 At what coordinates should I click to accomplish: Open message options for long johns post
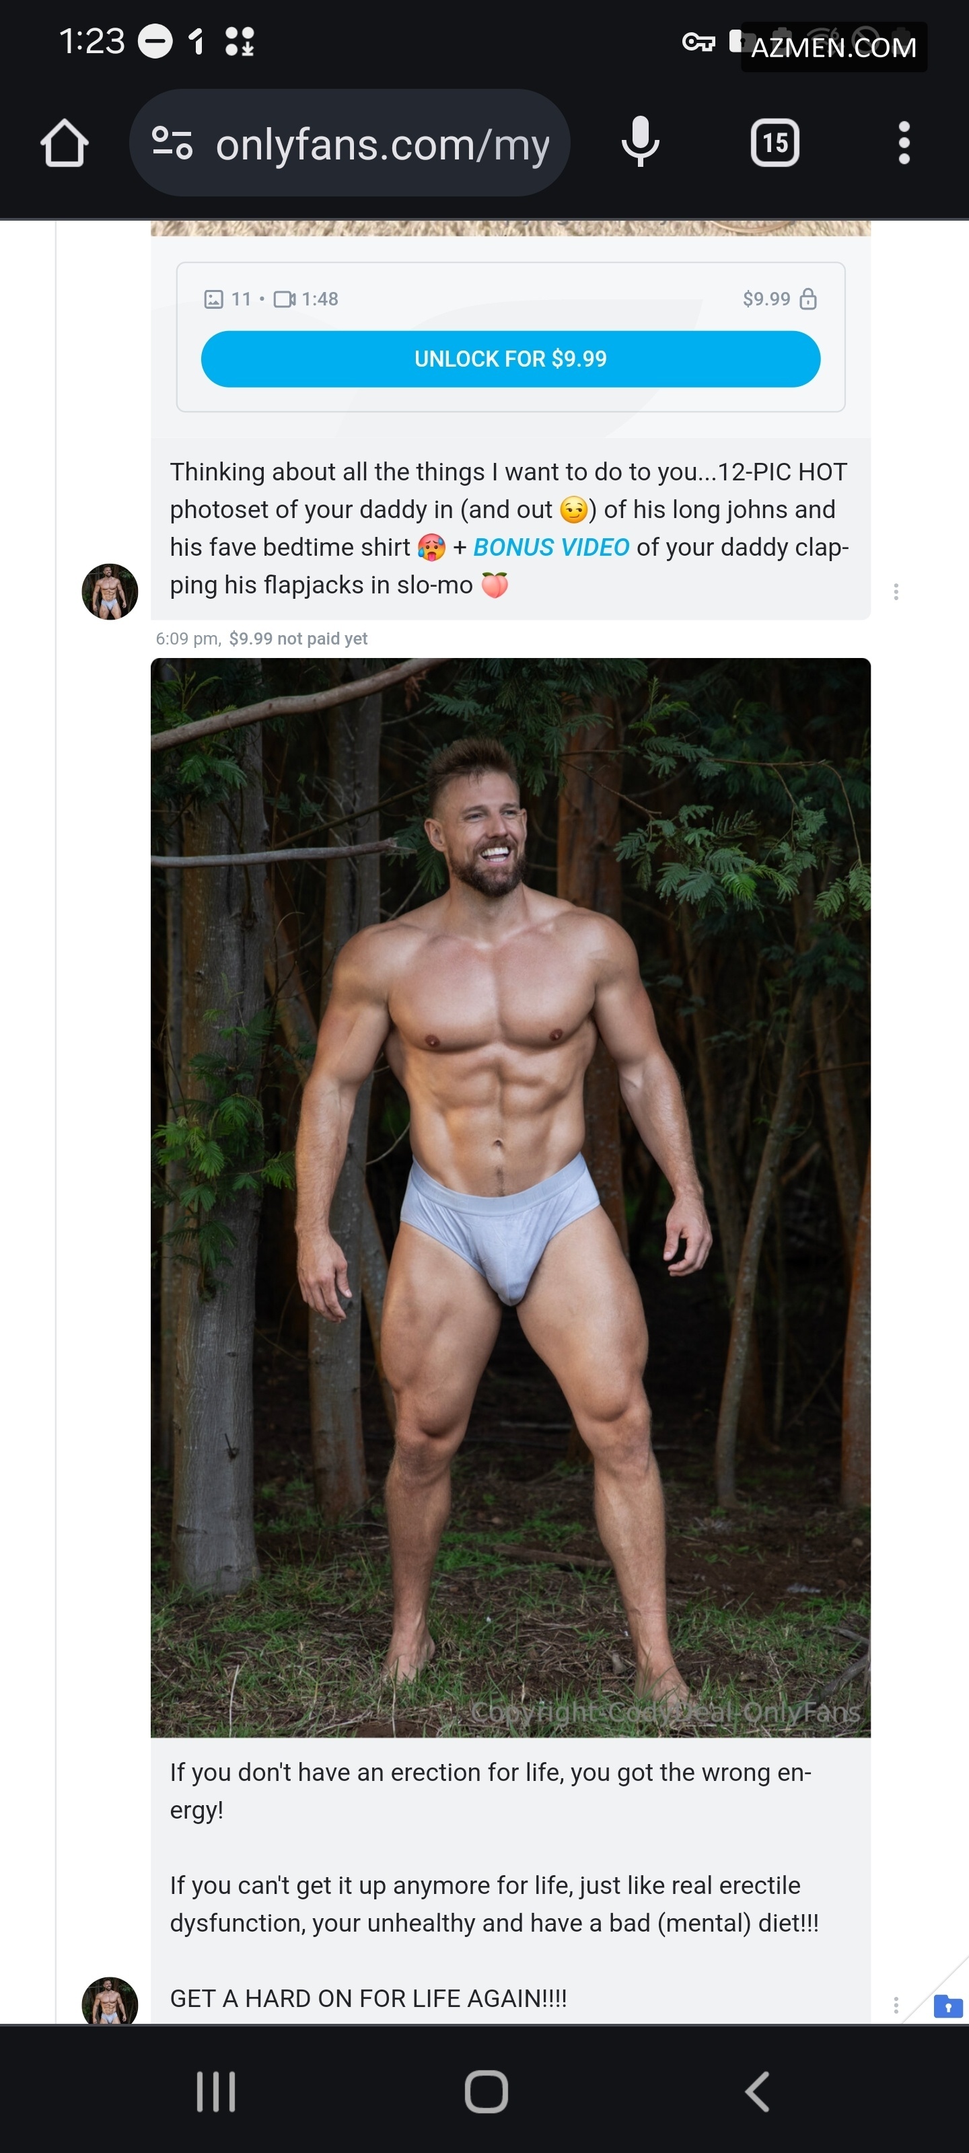896,592
